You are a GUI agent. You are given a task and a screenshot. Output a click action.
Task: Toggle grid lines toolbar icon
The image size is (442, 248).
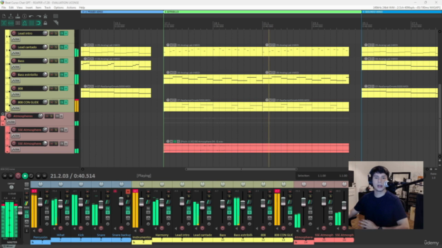coord(31,23)
